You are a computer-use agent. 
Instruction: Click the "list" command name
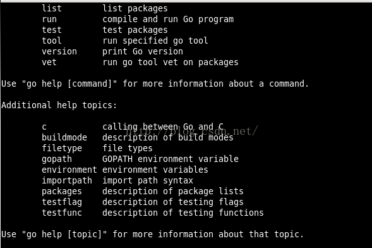click(x=52, y=8)
